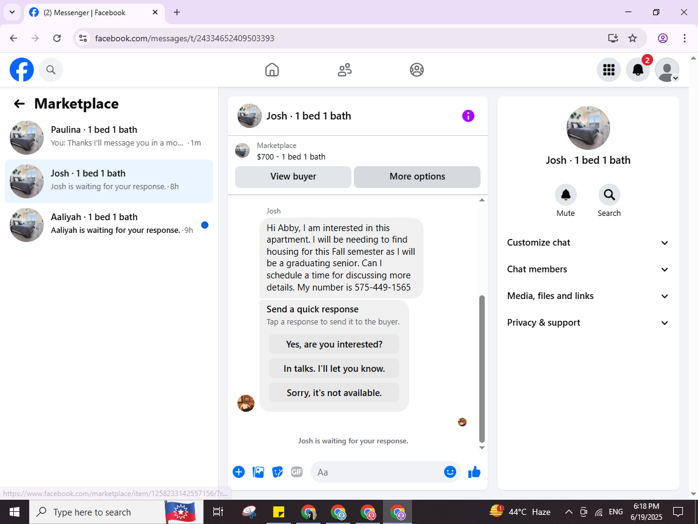Open the Facebook logo home link
Viewport: 698px width, 524px height.
coord(22,70)
